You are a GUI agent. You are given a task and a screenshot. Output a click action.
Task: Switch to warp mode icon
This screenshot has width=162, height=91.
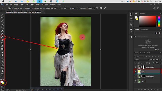pyautogui.click(x=97, y=8)
